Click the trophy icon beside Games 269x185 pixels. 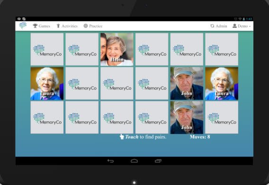click(x=35, y=26)
